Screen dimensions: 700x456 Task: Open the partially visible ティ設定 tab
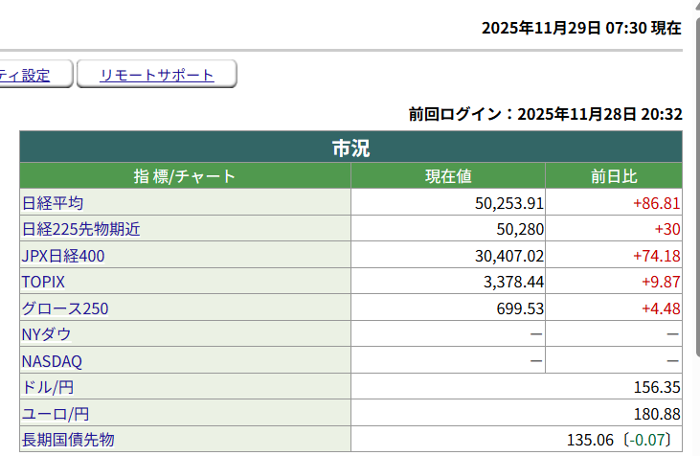click(x=25, y=75)
